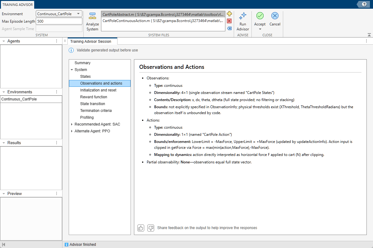Image resolution: width=373 pixels, height=248 pixels.
Task: Collapse the Results panel
Action: click(x=3, y=143)
